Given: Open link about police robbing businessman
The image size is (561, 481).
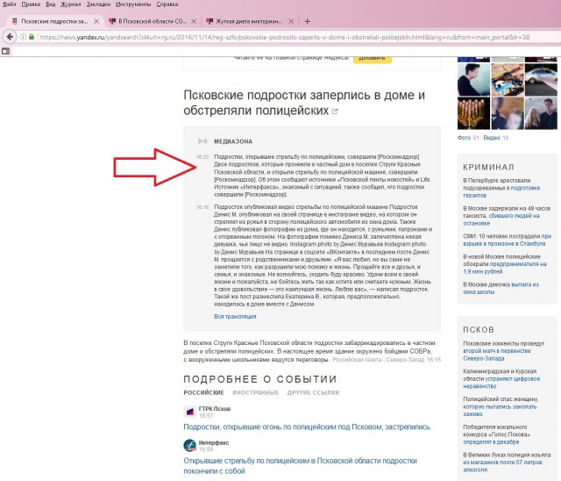Looking at the screenshot, I should tap(505, 264).
